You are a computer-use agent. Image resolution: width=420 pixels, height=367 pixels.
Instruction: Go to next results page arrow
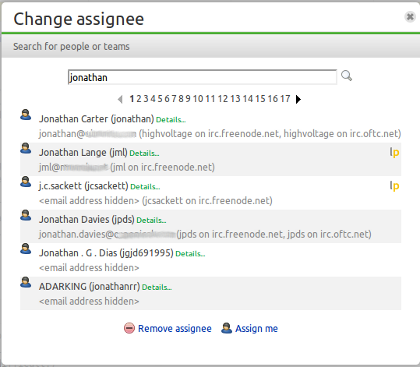[298, 99]
